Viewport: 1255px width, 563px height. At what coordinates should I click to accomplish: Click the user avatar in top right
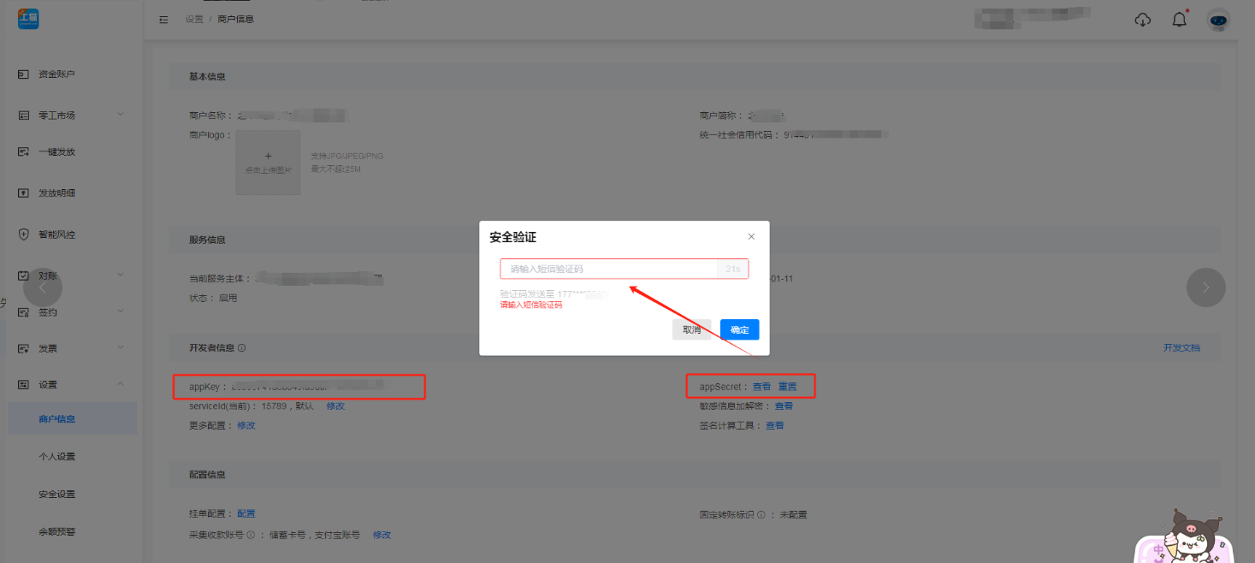tap(1217, 20)
